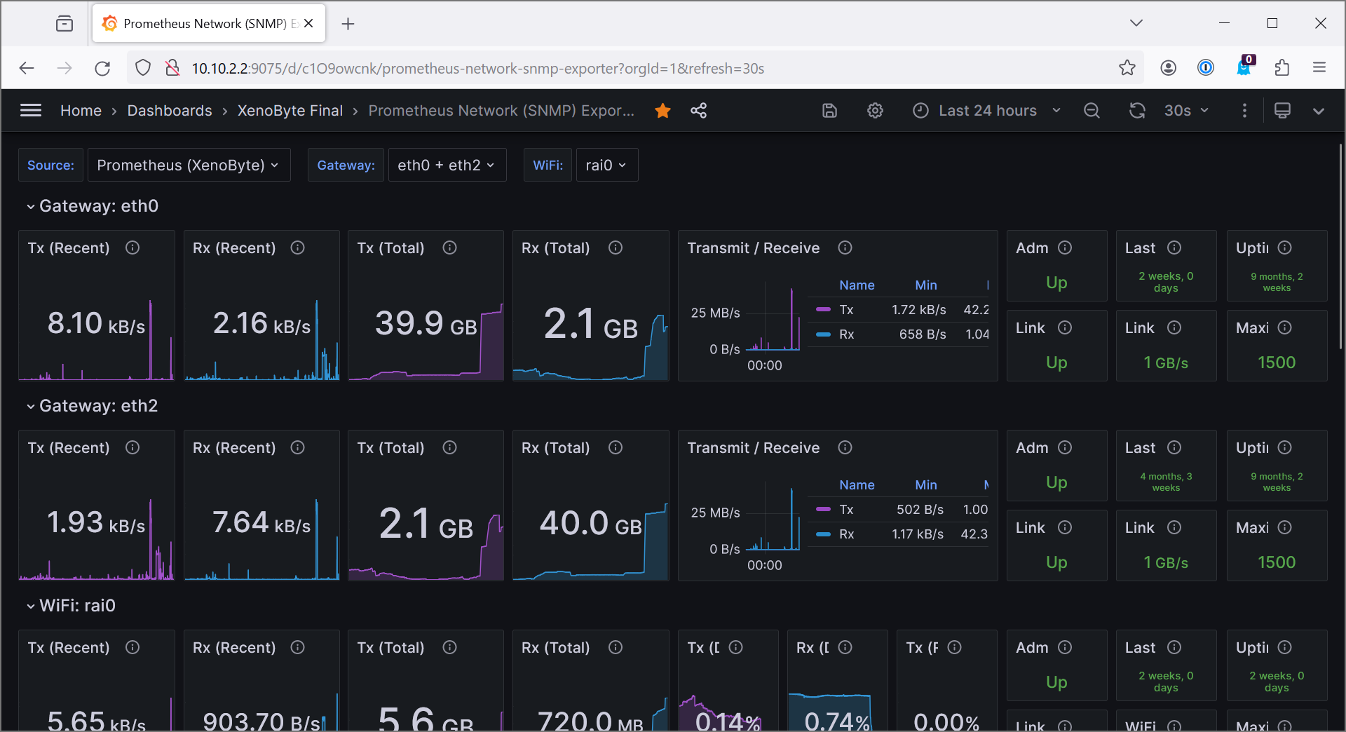Toggle the Rx series in eth0 legend
Viewport: 1346px width, 732px height.
click(846, 334)
